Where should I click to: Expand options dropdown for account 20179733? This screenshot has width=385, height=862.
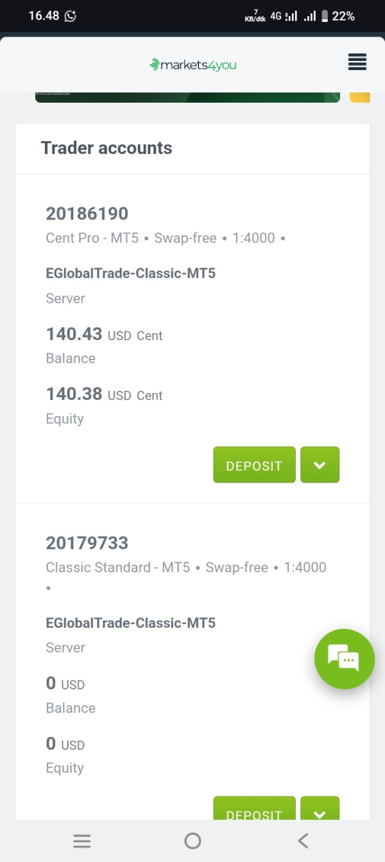pos(320,810)
